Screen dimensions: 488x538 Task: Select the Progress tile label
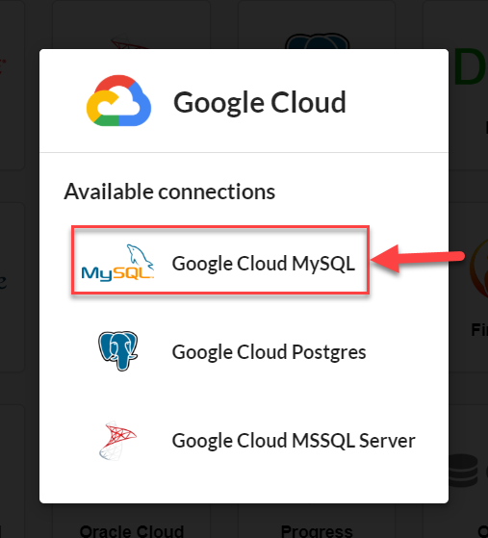317,531
